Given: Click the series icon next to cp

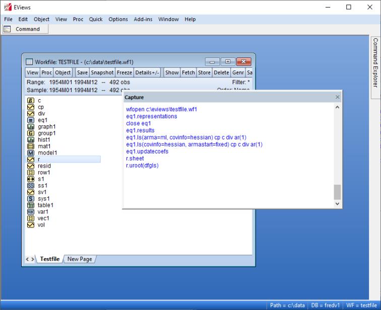Looking at the screenshot, I should (x=31, y=107).
